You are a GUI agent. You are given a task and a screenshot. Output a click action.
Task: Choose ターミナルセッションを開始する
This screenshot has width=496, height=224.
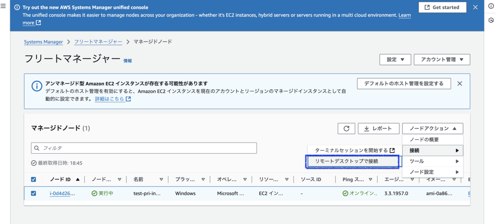(x=354, y=150)
